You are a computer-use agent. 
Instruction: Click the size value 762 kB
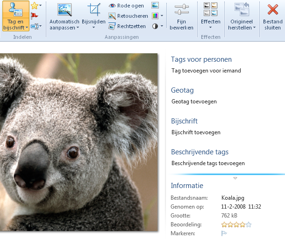point(229,216)
